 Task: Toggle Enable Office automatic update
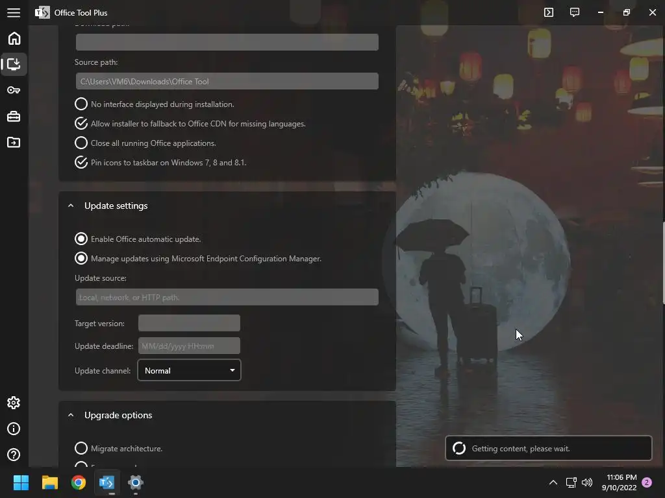[81, 239]
